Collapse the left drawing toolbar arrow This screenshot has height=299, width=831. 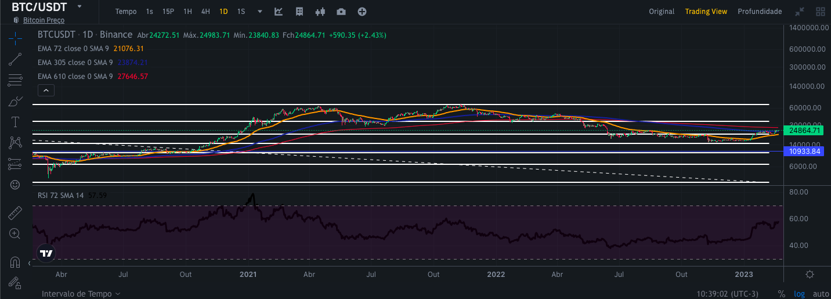coord(30,264)
